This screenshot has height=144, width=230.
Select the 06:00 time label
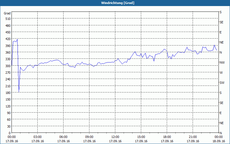[63, 137]
